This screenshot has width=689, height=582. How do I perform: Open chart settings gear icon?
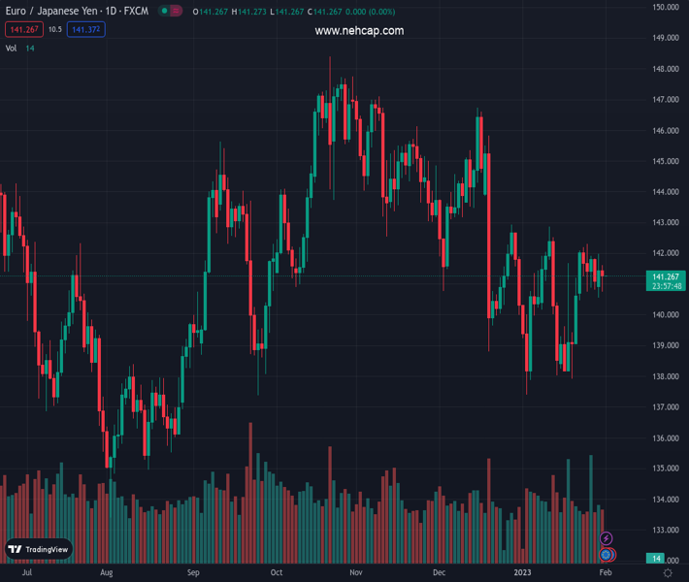click(668, 573)
